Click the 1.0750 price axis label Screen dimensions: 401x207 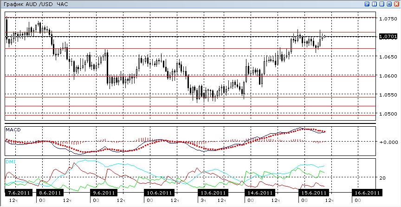(x=388, y=19)
